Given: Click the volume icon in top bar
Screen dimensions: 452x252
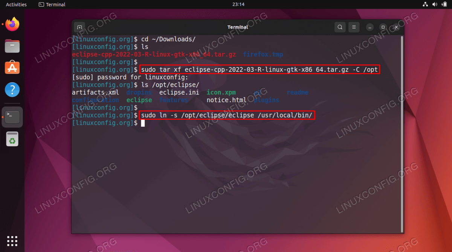Looking at the screenshot, I should [x=435, y=5].
